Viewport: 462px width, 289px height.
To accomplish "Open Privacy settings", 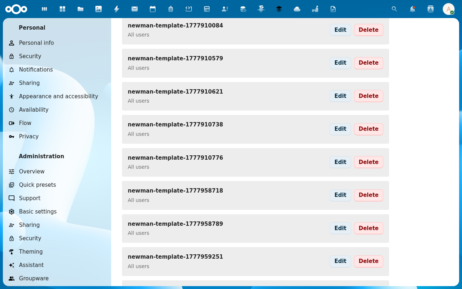I will tap(57, 137).
